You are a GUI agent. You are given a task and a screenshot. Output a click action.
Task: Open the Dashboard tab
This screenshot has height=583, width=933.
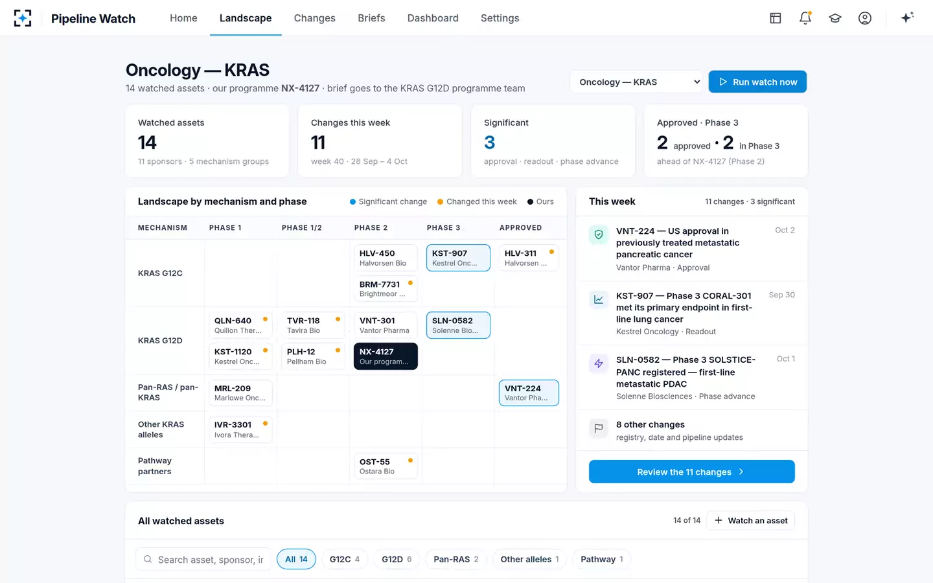(433, 18)
